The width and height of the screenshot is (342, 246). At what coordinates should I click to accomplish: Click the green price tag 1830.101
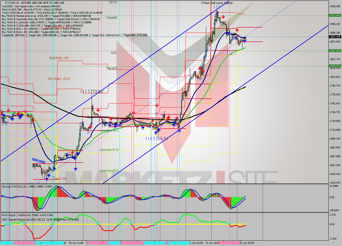335,66
